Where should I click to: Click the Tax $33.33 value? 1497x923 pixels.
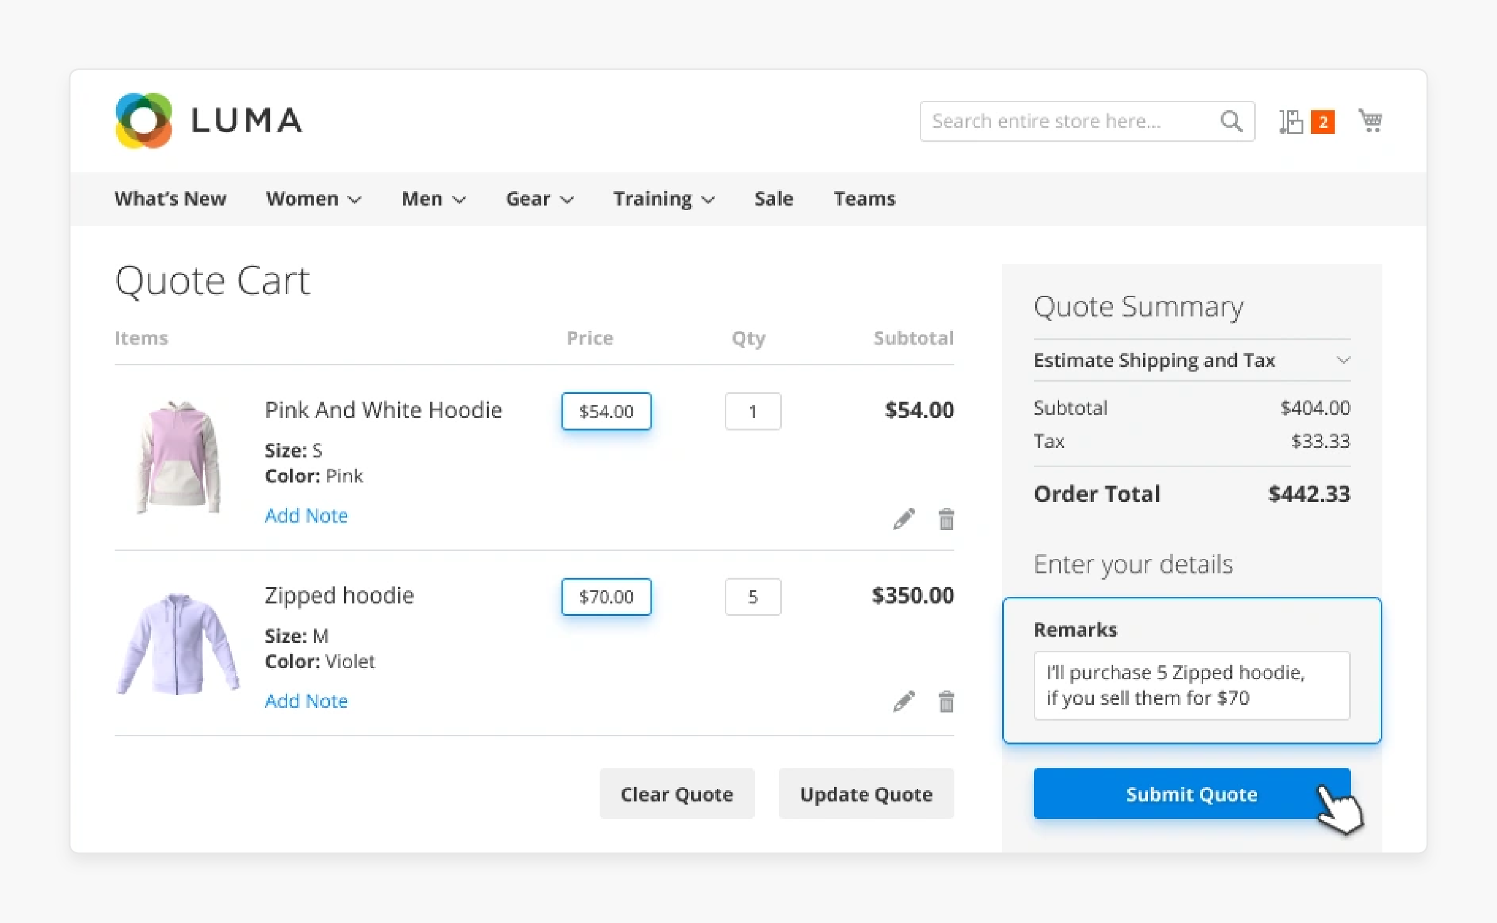click(x=1320, y=441)
